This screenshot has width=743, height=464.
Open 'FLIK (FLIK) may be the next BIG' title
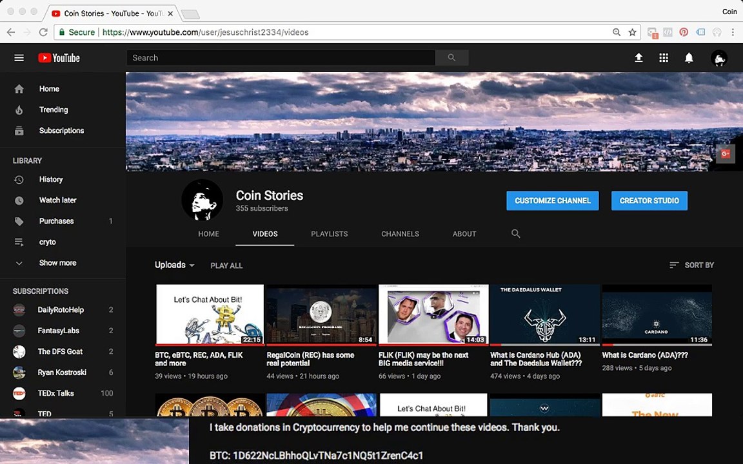click(423, 360)
